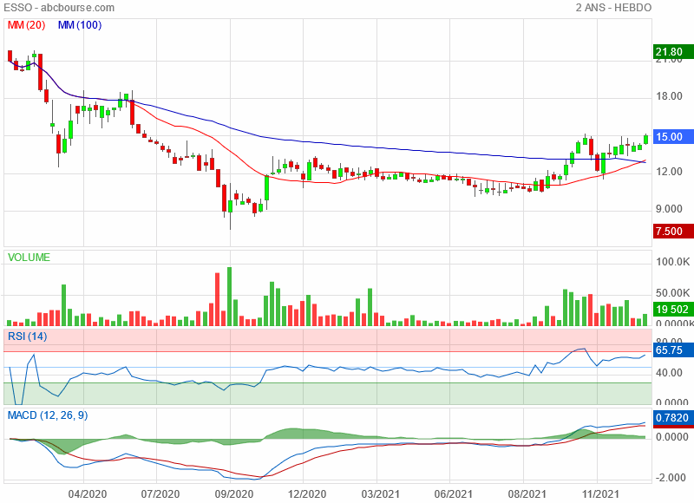Click the 12/2020 date label

pyautogui.click(x=307, y=494)
